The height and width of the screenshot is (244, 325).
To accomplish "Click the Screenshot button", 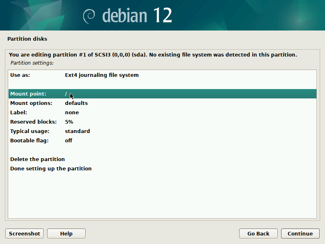I will click(x=24, y=233).
